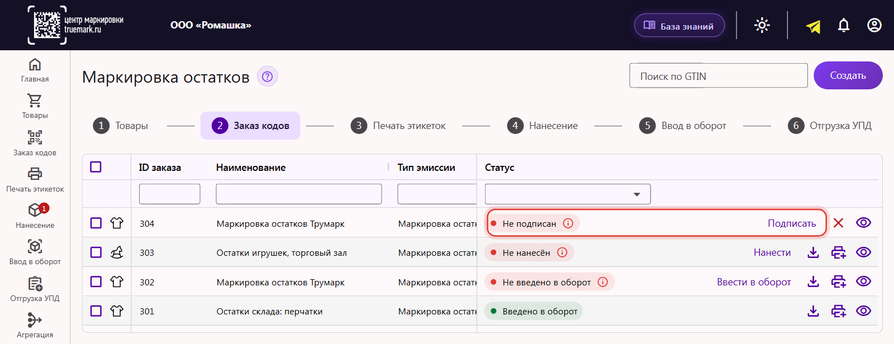Open Печать этикеток in sidebar
Viewport: 894px width, 344px height.
coord(35,180)
